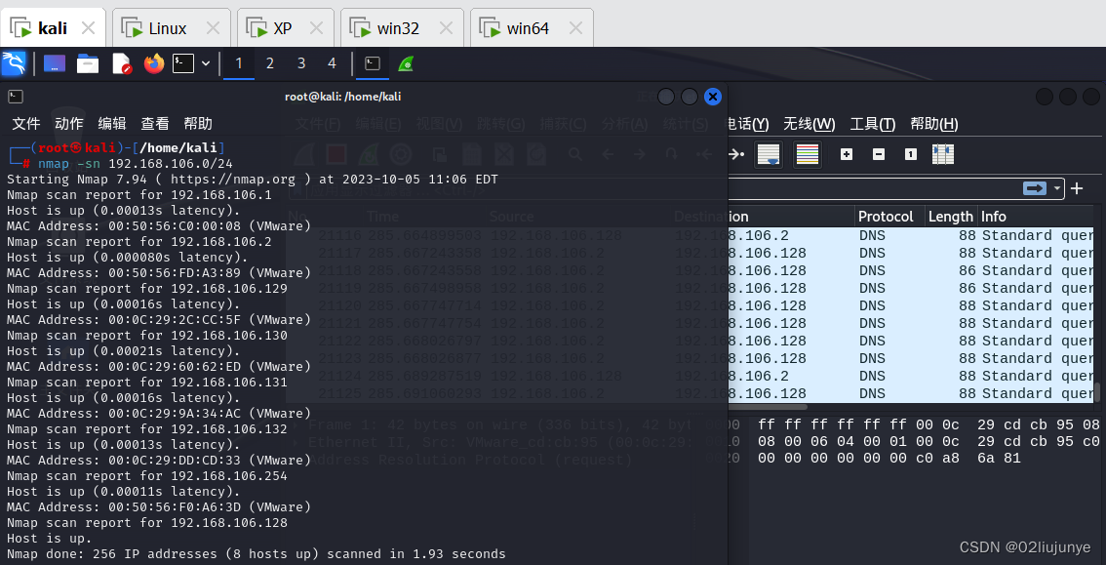Switch to workspace 3

pyautogui.click(x=301, y=63)
